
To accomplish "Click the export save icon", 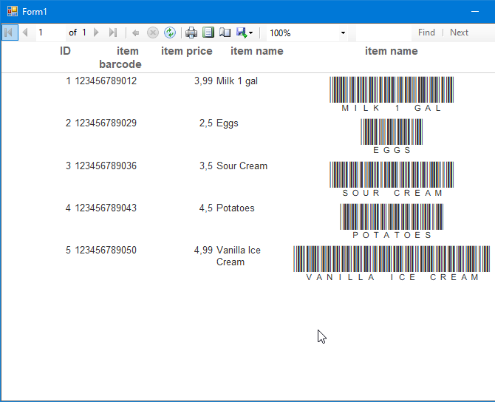I will (242, 33).
